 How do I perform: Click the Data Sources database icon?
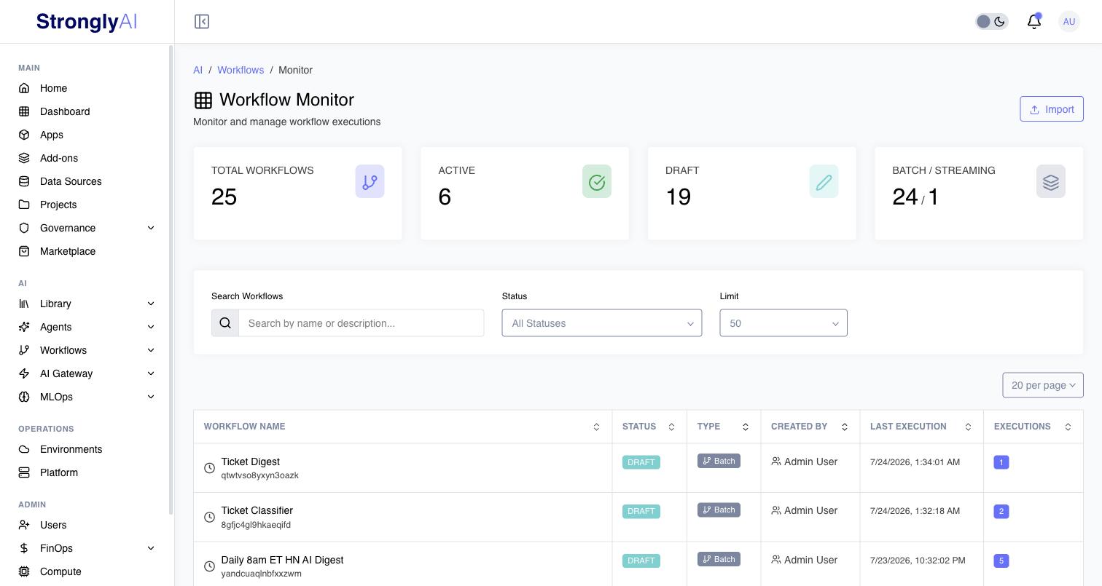pos(24,181)
